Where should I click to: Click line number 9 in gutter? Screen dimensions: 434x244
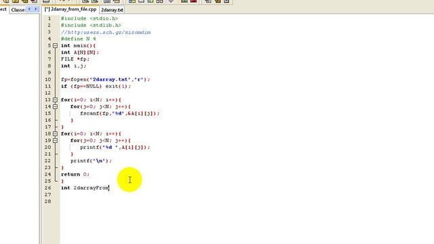pyautogui.click(x=50, y=73)
